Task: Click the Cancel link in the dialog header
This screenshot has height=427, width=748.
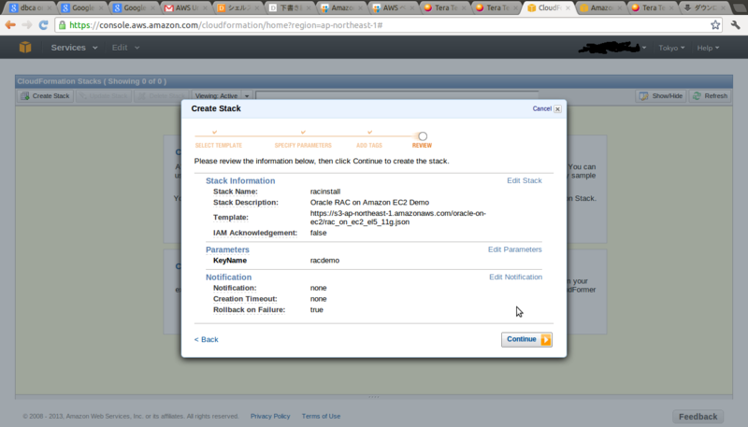Action: [x=542, y=108]
